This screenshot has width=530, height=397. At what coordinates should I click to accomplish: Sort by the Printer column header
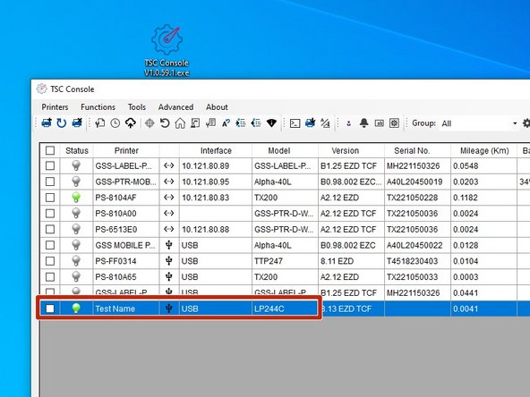[x=126, y=150]
